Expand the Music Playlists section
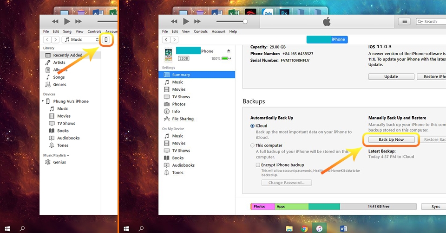Viewport: 446px width, 233px height. tap(56, 155)
